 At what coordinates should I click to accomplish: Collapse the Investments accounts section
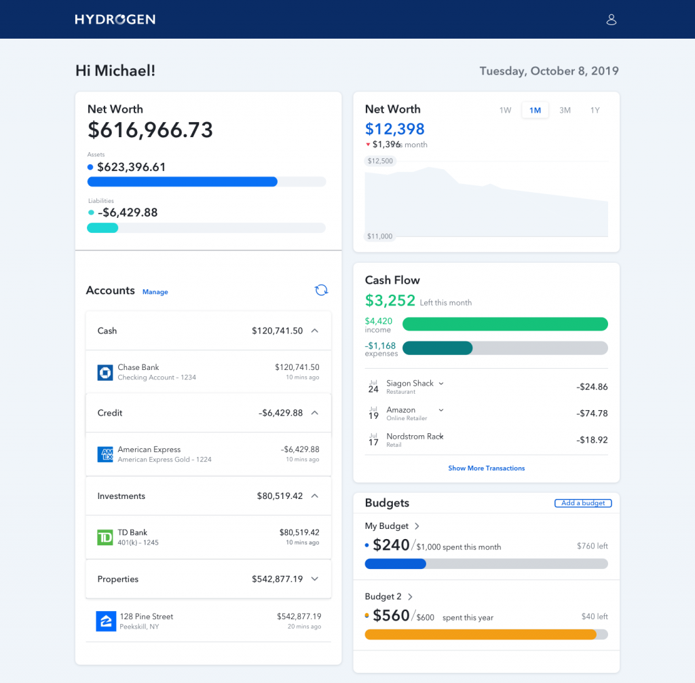[314, 496]
